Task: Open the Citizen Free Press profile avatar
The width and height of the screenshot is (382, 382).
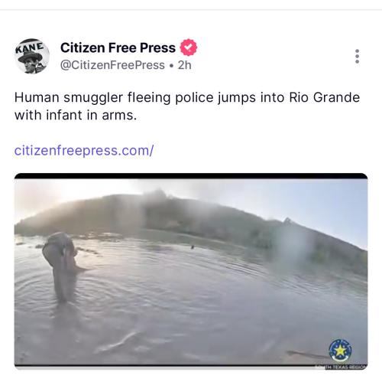Action: [x=32, y=56]
